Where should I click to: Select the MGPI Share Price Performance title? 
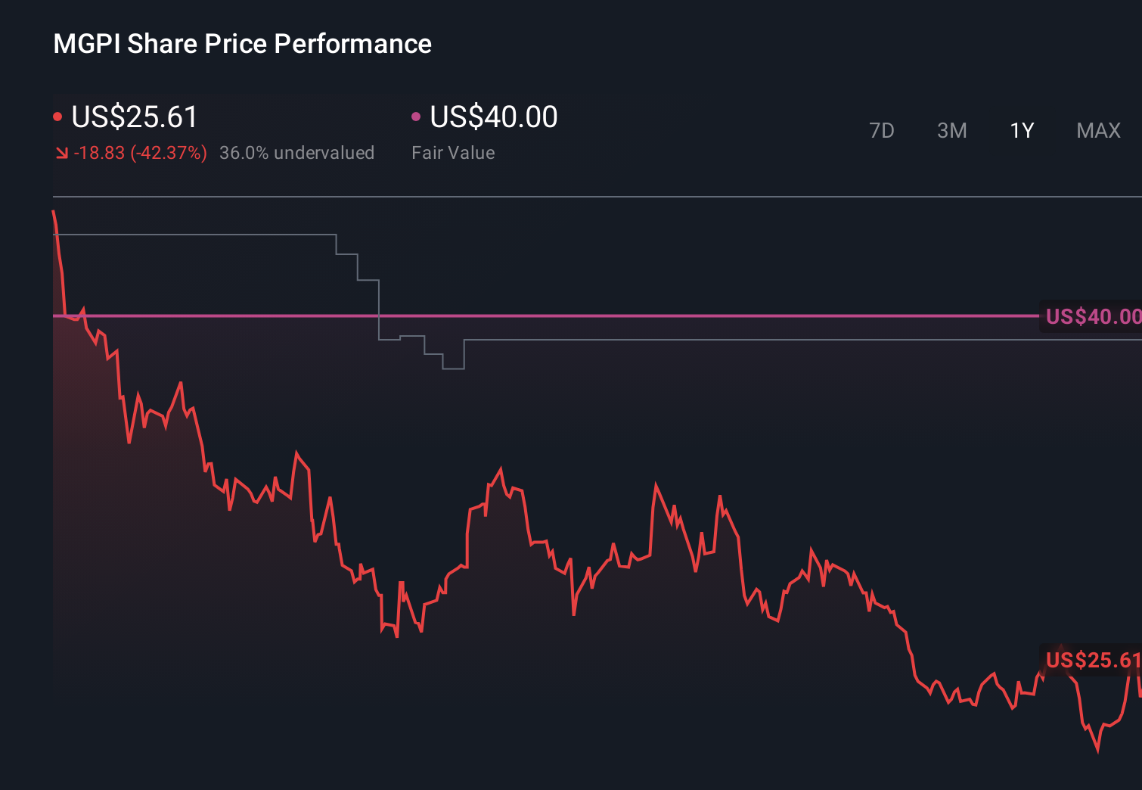[x=242, y=43]
